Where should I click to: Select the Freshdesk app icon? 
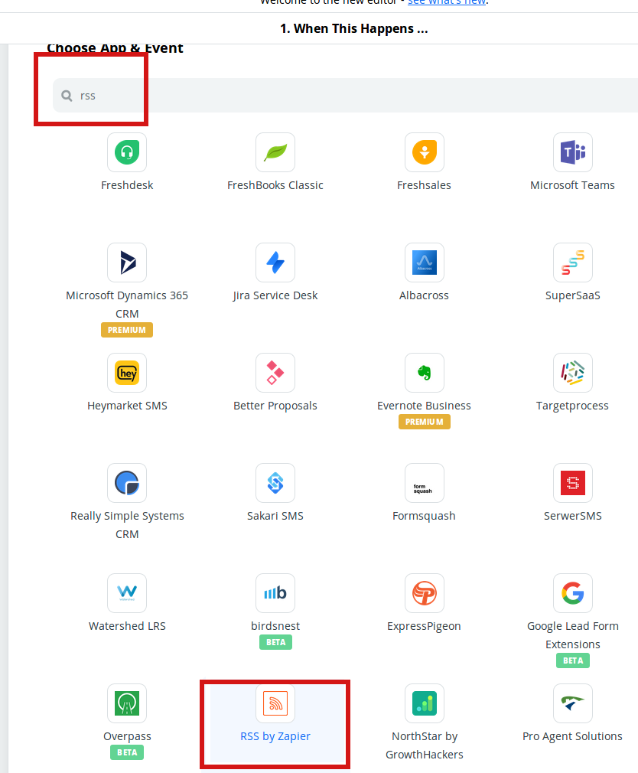127,152
